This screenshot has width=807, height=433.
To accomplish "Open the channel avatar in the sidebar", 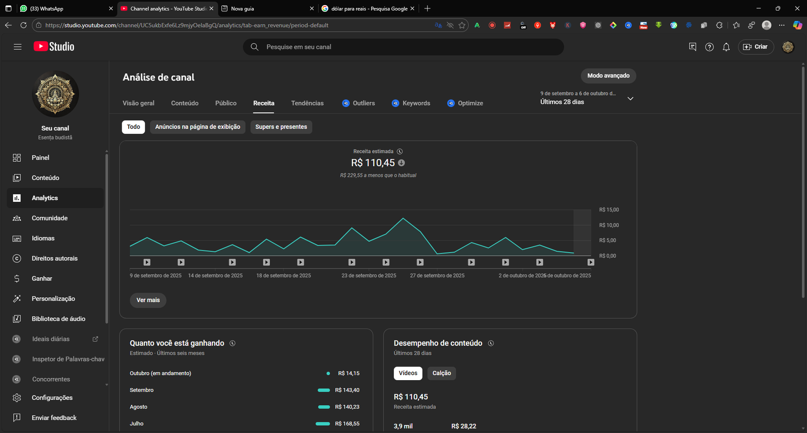I will click(x=55, y=94).
